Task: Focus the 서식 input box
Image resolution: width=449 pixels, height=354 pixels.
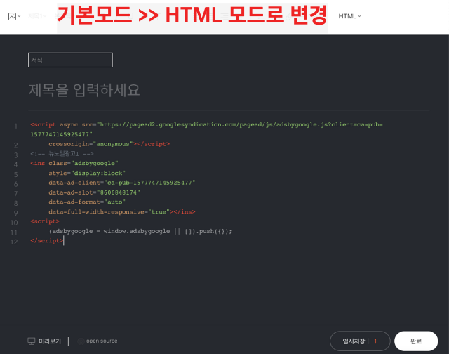Action: [70, 60]
